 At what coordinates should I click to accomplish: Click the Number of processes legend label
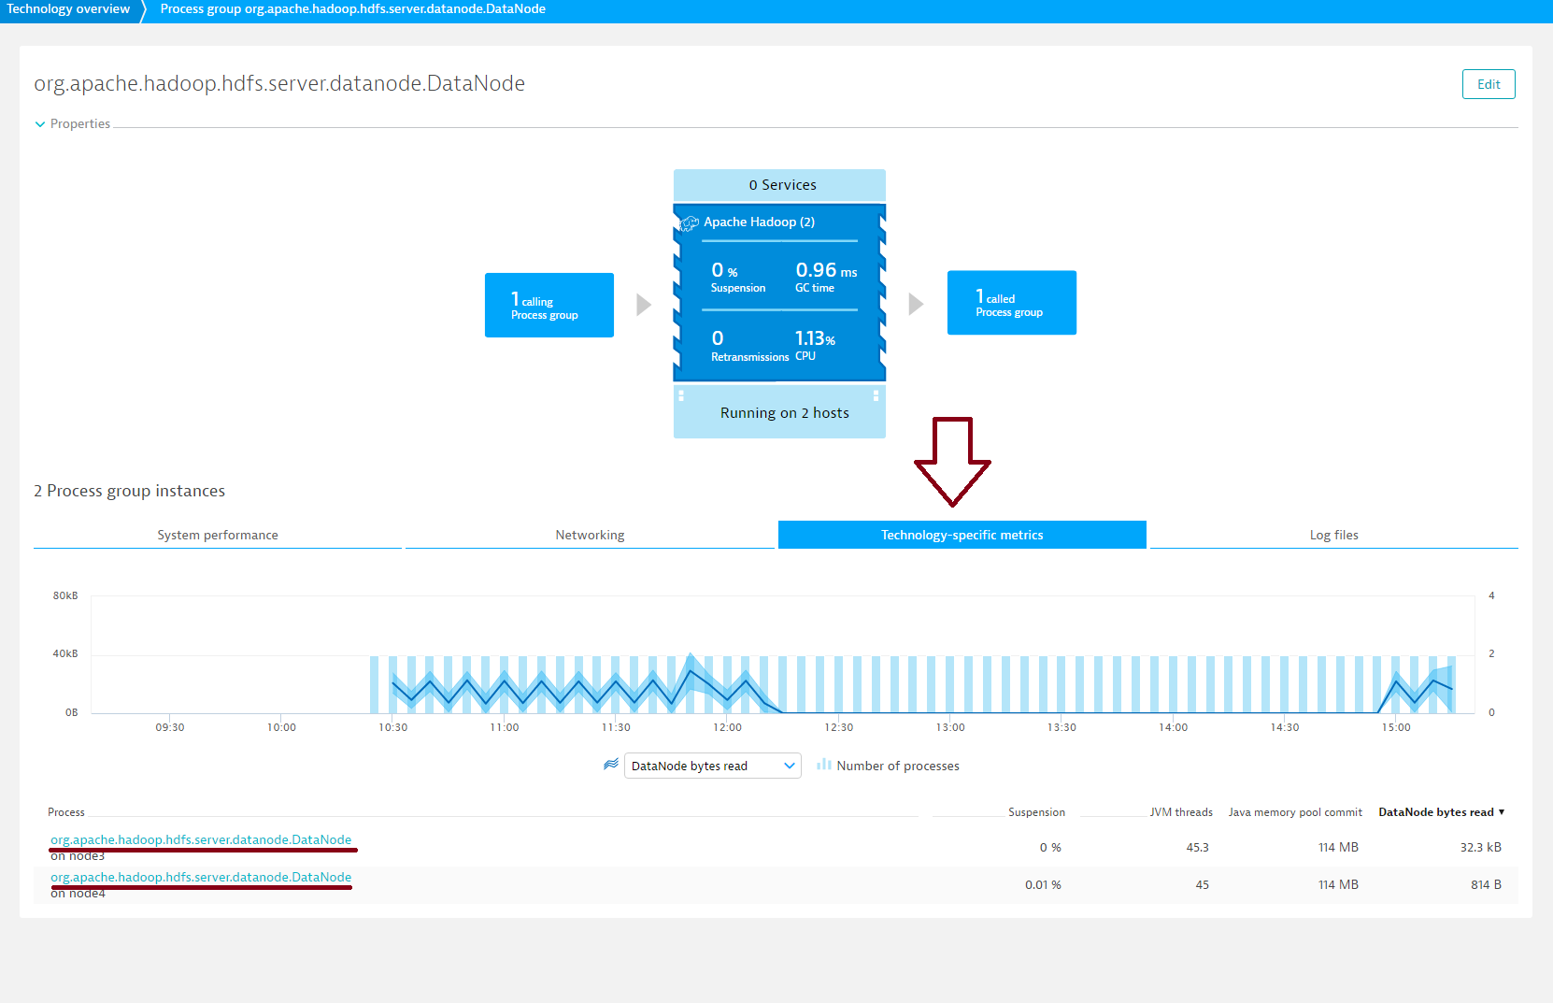click(x=898, y=766)
